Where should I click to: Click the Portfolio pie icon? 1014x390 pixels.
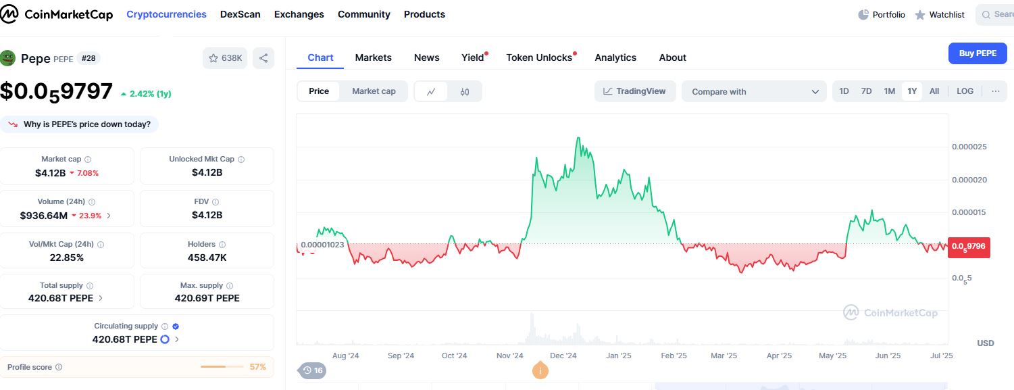[x=863, y=14]
